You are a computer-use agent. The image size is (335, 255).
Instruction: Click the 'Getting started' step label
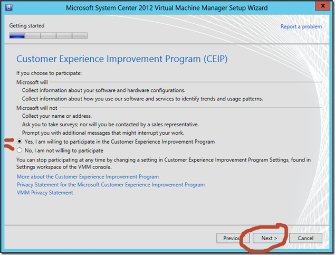[27, 26]
